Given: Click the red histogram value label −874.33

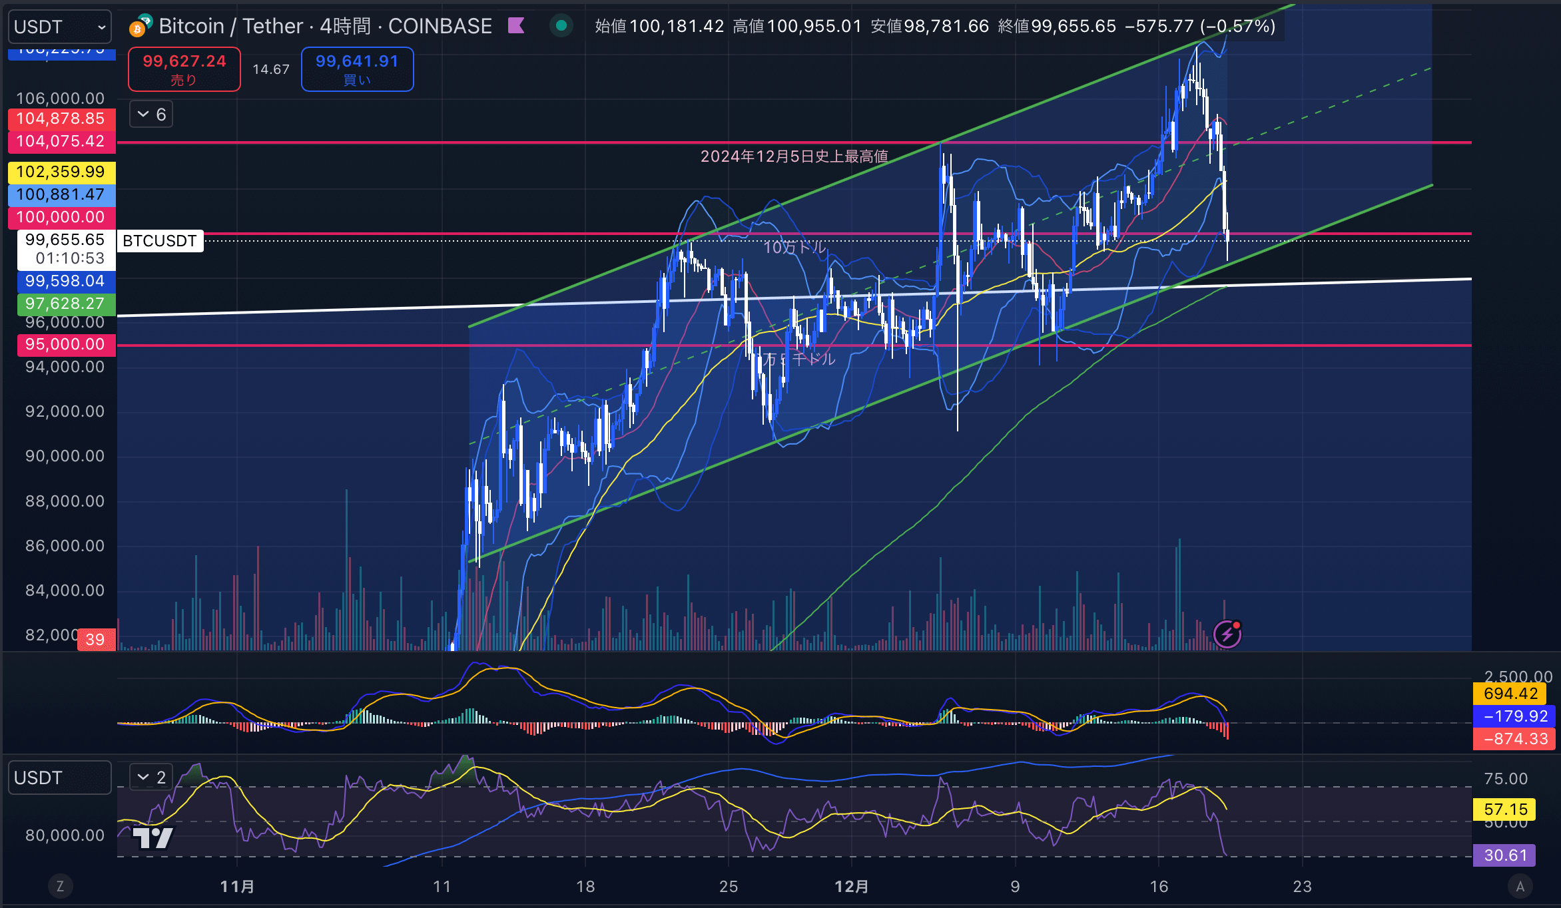Looking at the screenshot, I should [1515, 739].
